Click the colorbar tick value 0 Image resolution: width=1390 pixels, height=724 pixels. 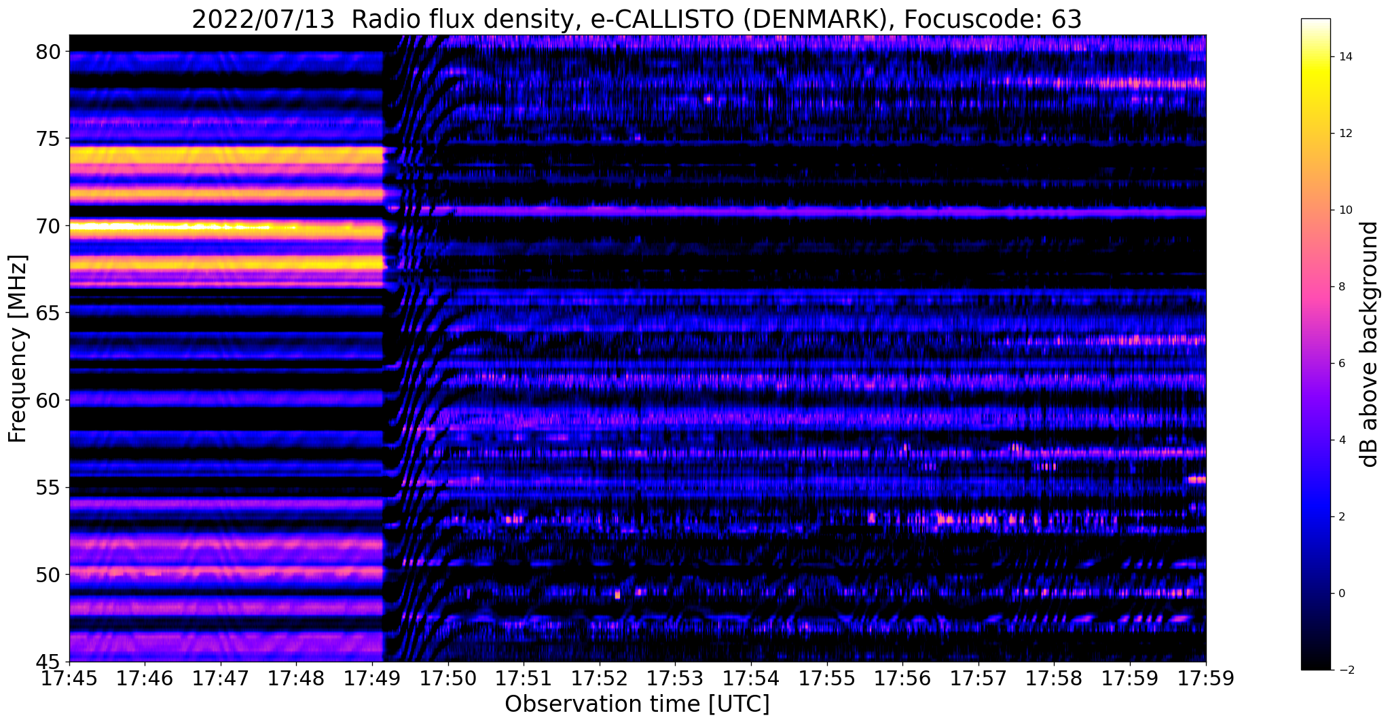[x=1341, y=594]
